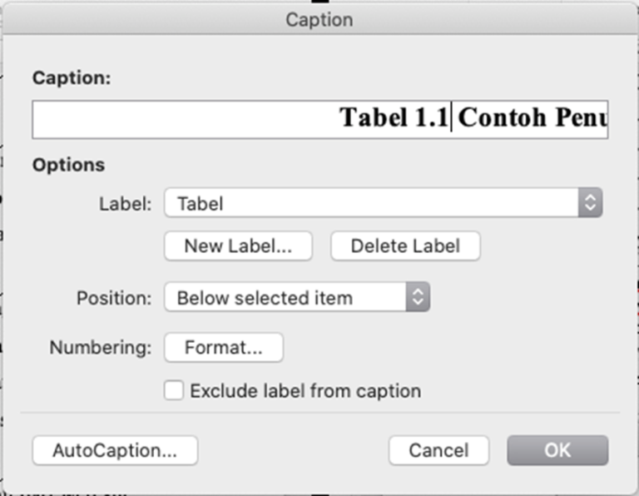Confirm the caption with OK

coord(557,450)
